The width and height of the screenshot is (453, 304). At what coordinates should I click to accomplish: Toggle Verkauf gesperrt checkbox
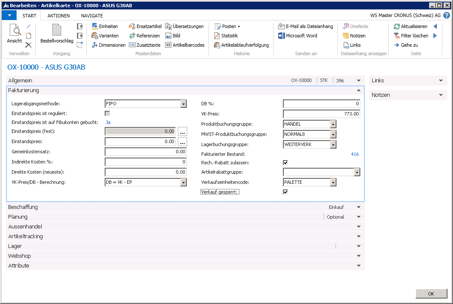coord(285,192)
